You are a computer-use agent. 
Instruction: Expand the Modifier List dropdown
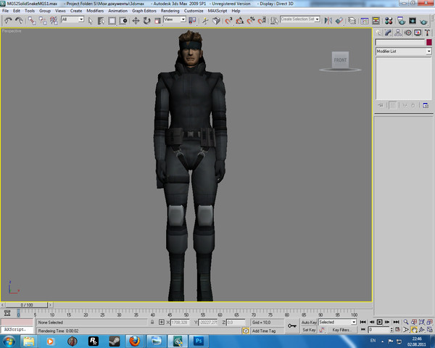pyautogui.click(x=428, y=51)
